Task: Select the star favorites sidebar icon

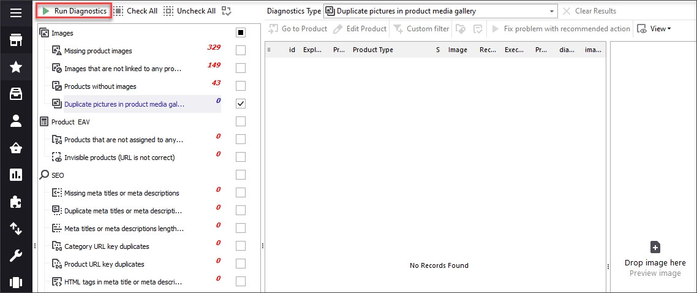Action: [x=16, y=67]
